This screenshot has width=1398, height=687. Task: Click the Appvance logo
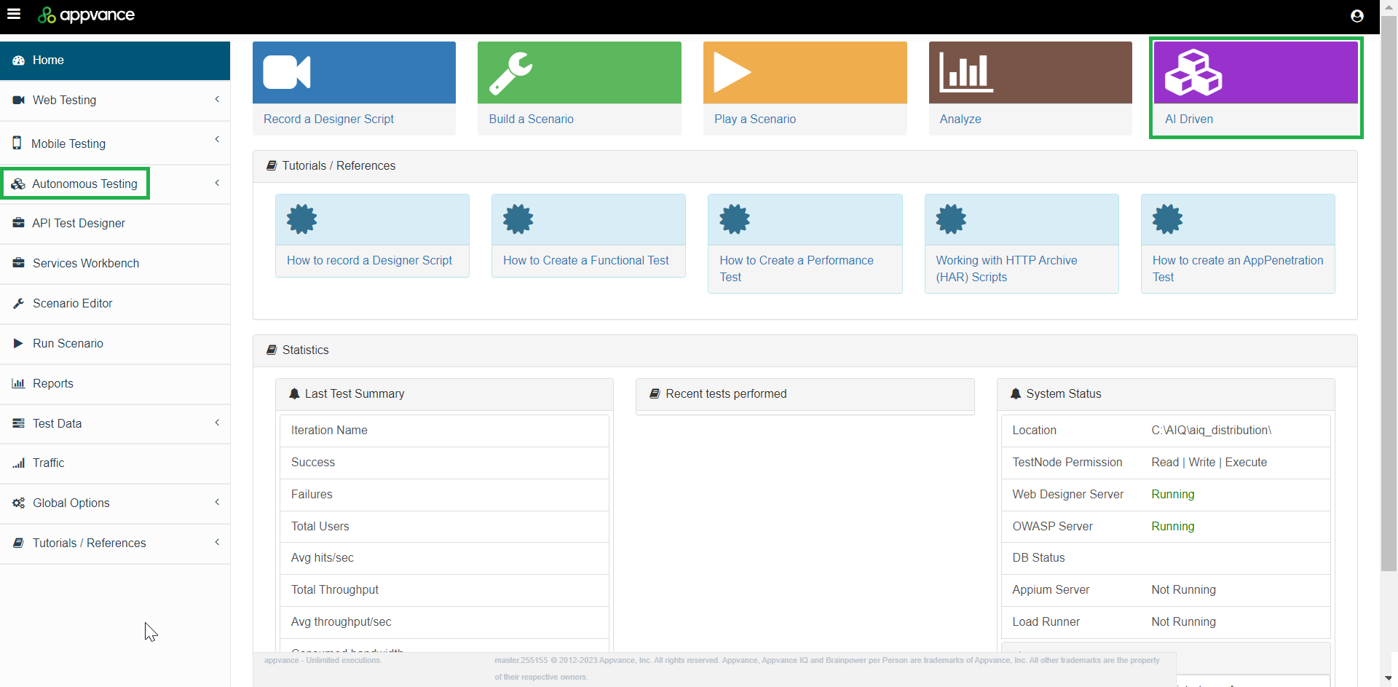[86, 15]
